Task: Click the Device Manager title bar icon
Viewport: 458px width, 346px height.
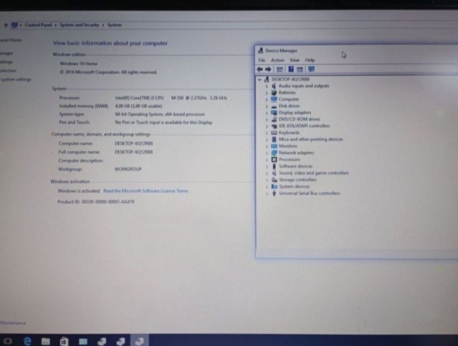Action: click(x=260, y=50)
